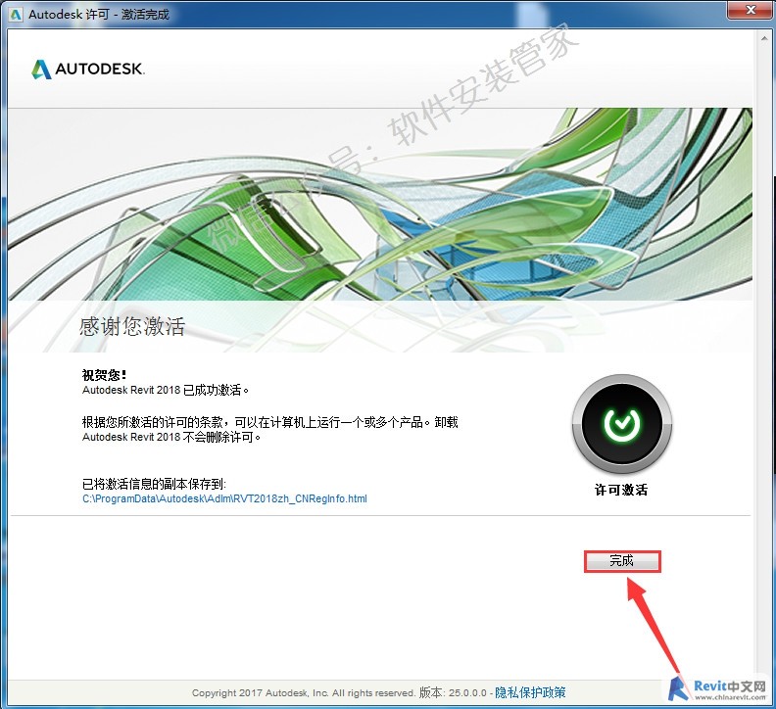Image resolution: width=776 pixels, height=709 pixels.
Task: Click the Autodesk title bar app icon
Action: point(16,15)
